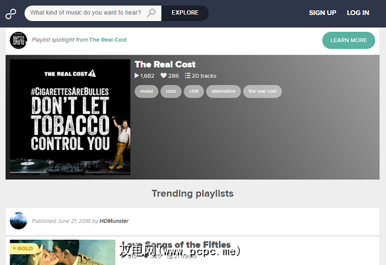
Task: Focus the music search input field
Action: (x=93, y=13)
